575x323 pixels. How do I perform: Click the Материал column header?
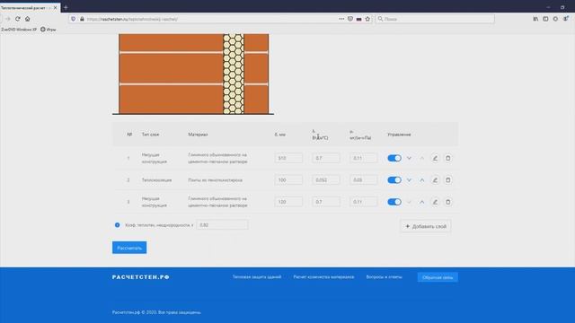pyautogui.click(x=198, y=135)
